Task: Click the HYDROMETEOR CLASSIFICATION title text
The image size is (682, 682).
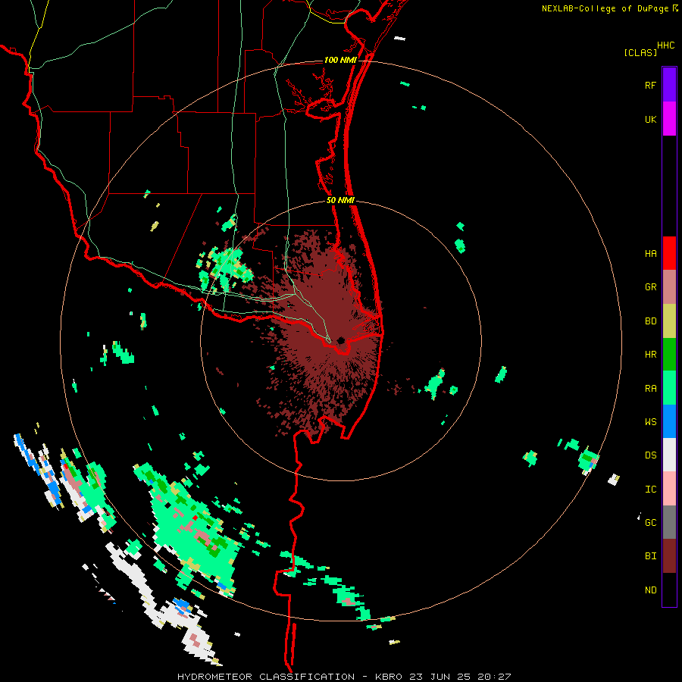Action: pyautogui.click(x=266, y=677)
